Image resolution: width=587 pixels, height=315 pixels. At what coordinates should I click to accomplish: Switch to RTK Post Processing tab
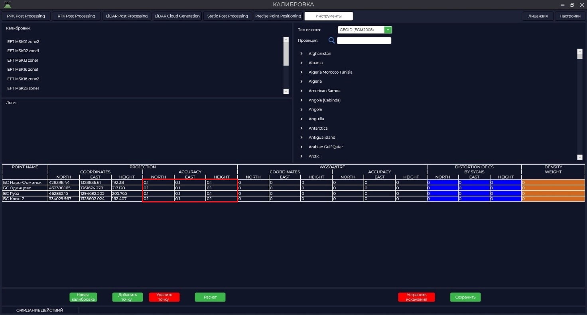77,16
